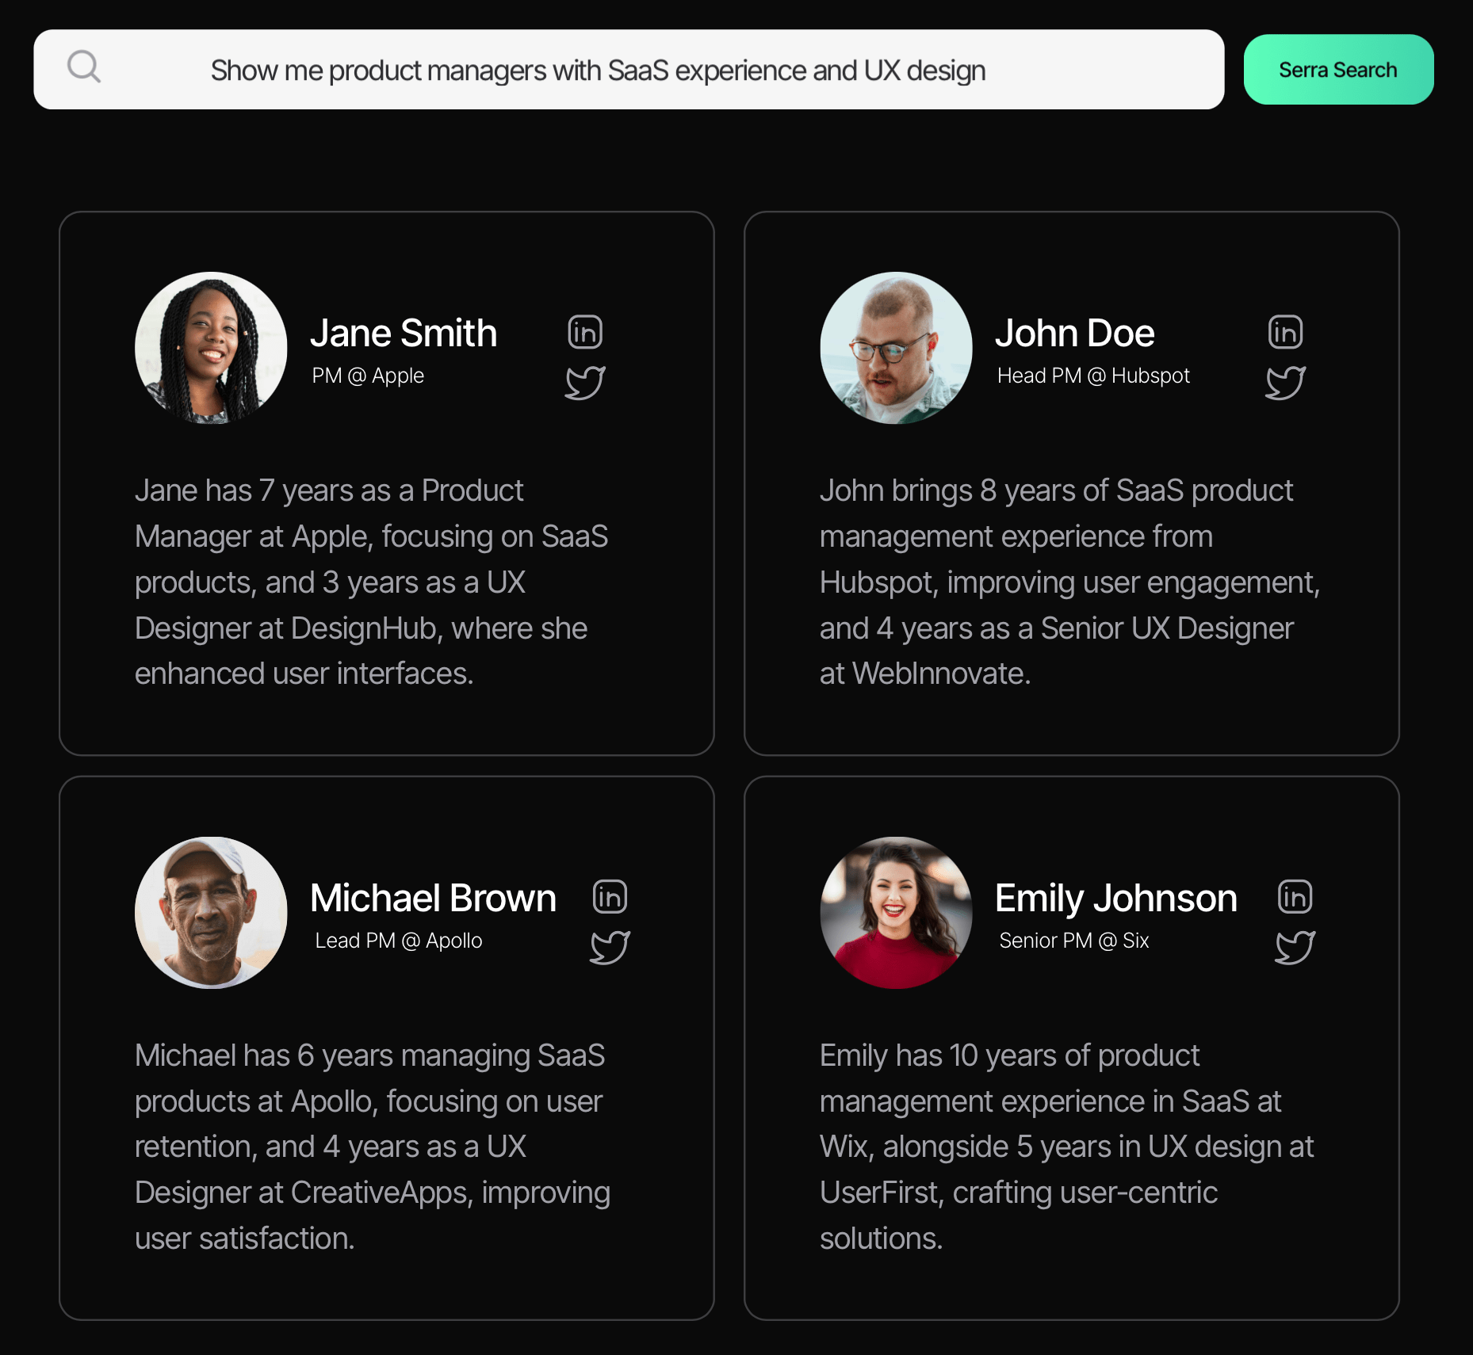Click the magnifying glass search icon

[x=84, y=67]
